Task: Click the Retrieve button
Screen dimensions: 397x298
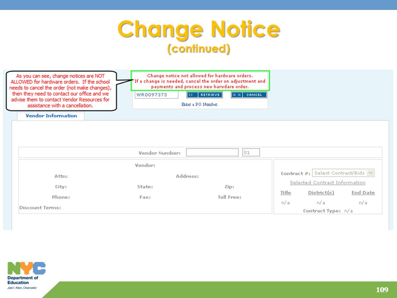Action: [x=205, y=95]
